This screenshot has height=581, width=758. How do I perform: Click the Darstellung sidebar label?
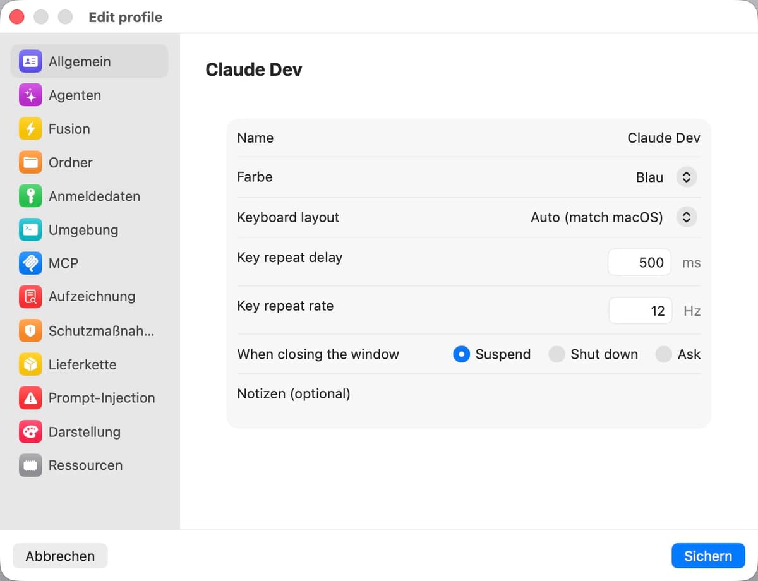click(85, 432)
